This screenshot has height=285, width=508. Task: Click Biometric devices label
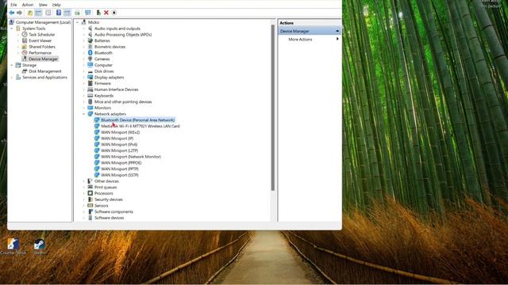tap(110, 47)
